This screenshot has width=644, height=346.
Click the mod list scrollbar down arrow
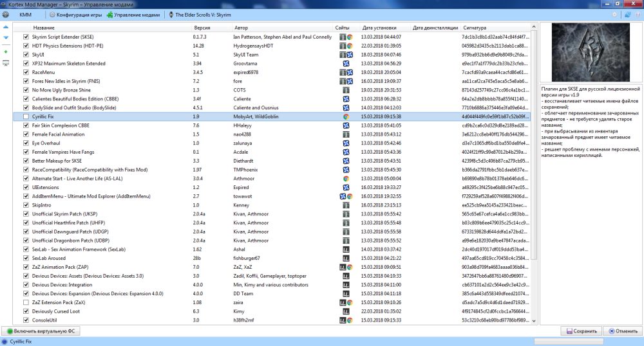pyautogui.click(x=534, y=321)
